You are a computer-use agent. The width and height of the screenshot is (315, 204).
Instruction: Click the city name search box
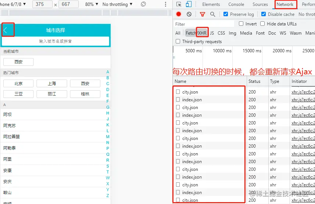pyautogui.click(x=56, y=41)
